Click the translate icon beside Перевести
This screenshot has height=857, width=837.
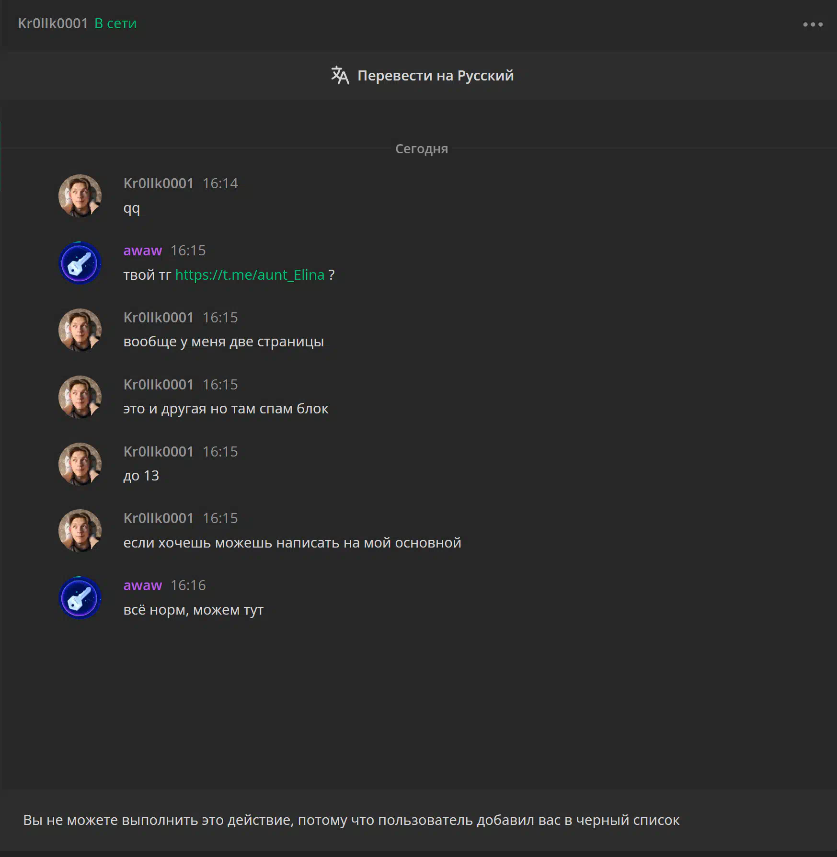pyautogui.click(x=340, y=75)
